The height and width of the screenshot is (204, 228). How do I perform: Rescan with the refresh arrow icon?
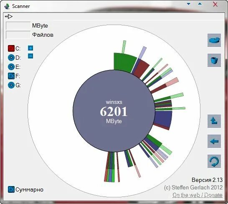click(x=214, y=161)
